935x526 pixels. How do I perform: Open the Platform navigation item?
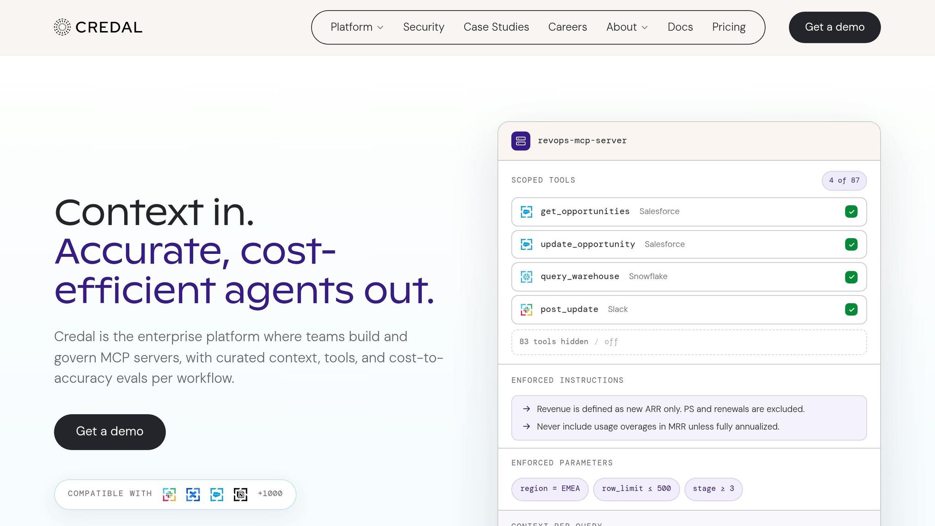tap(352, 27)
